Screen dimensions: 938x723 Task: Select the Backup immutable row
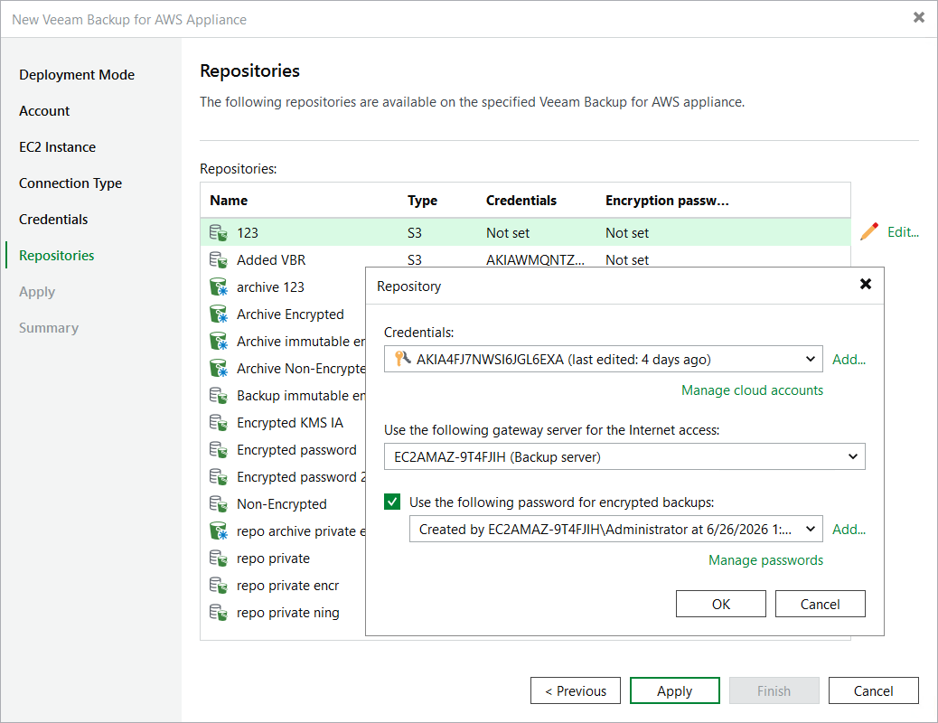[x=283, y=396]
